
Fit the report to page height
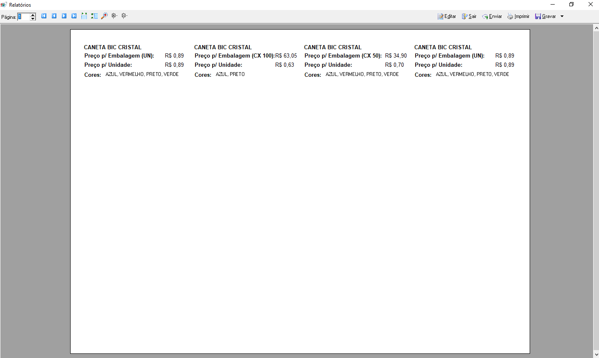point(94,16)
